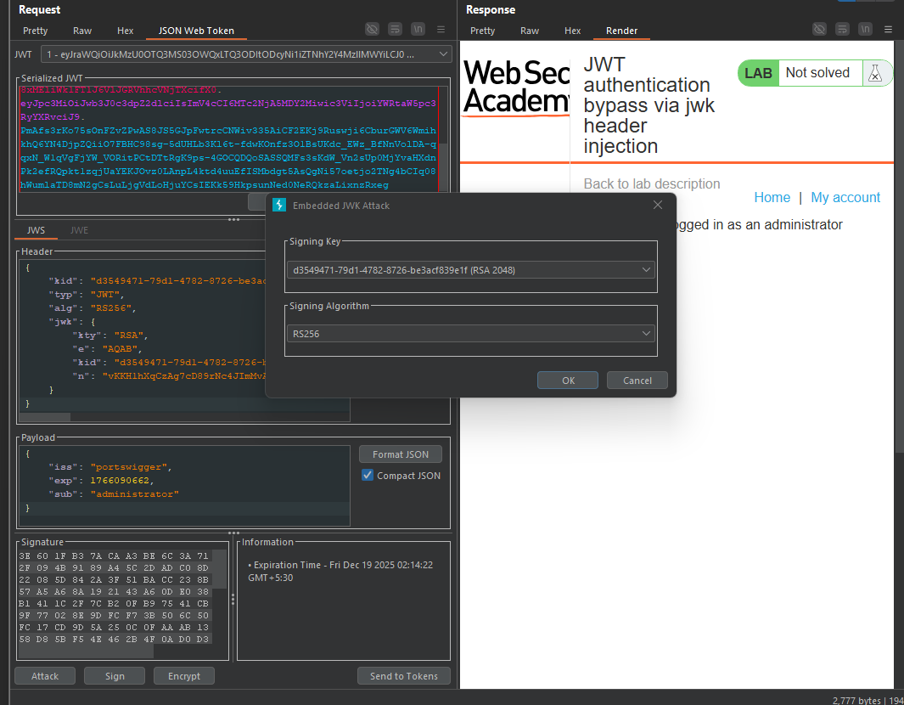Enable or disable Compact JSON checkbox
Screen dimensions: 904x705
pos(368,475)
